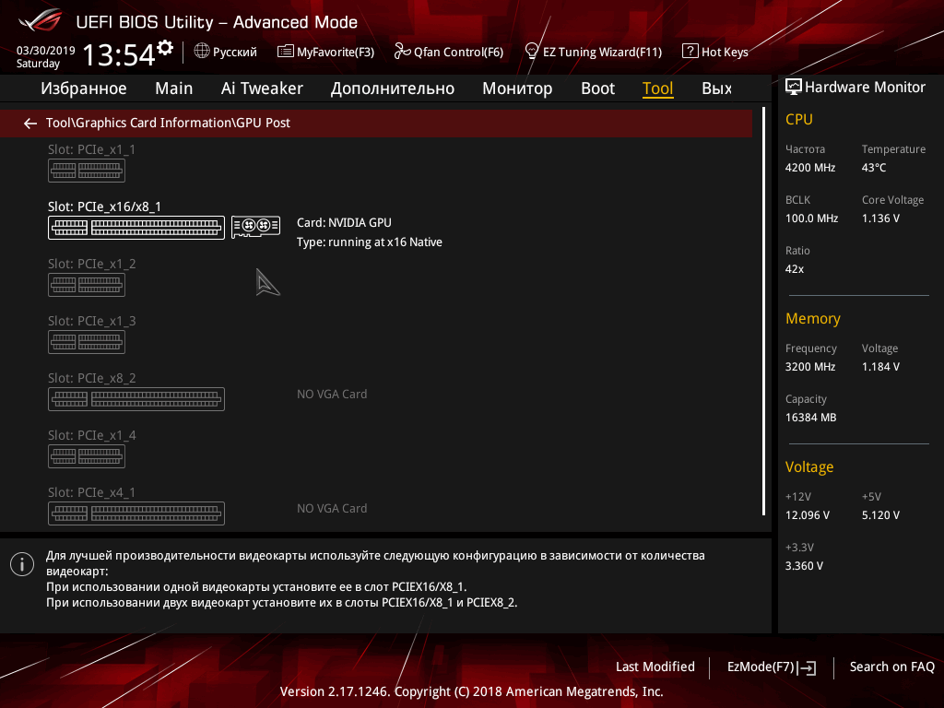Click Memory capacity value 16384 MB

811,418
